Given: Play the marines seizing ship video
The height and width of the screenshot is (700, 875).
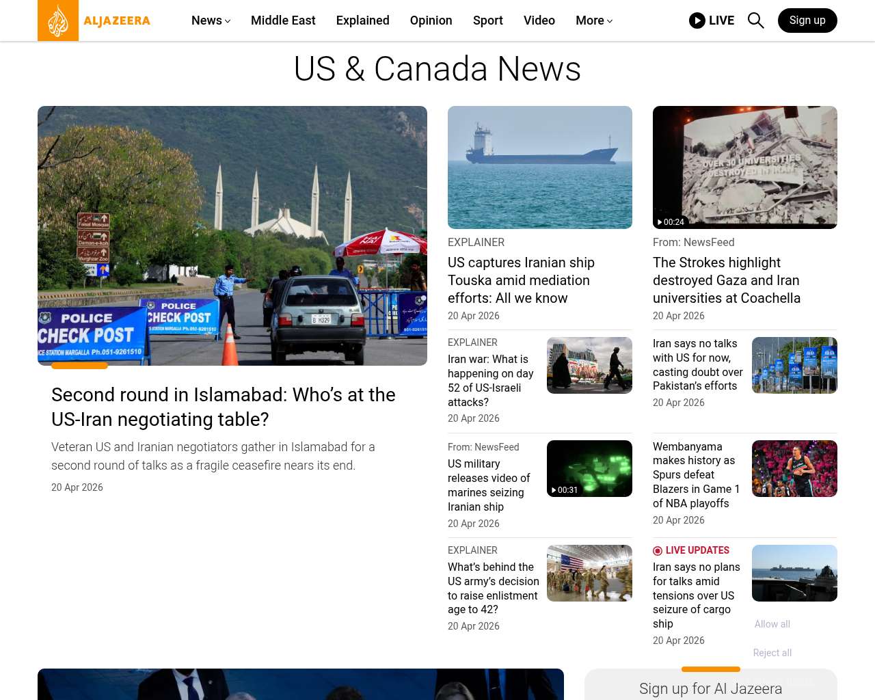Looking at the screenshot, I should pos(589,468).
